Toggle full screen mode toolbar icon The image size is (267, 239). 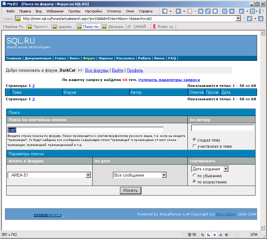[225, 11]
